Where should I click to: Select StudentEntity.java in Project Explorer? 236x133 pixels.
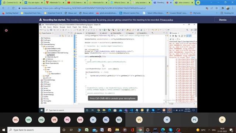coord(53,51)
